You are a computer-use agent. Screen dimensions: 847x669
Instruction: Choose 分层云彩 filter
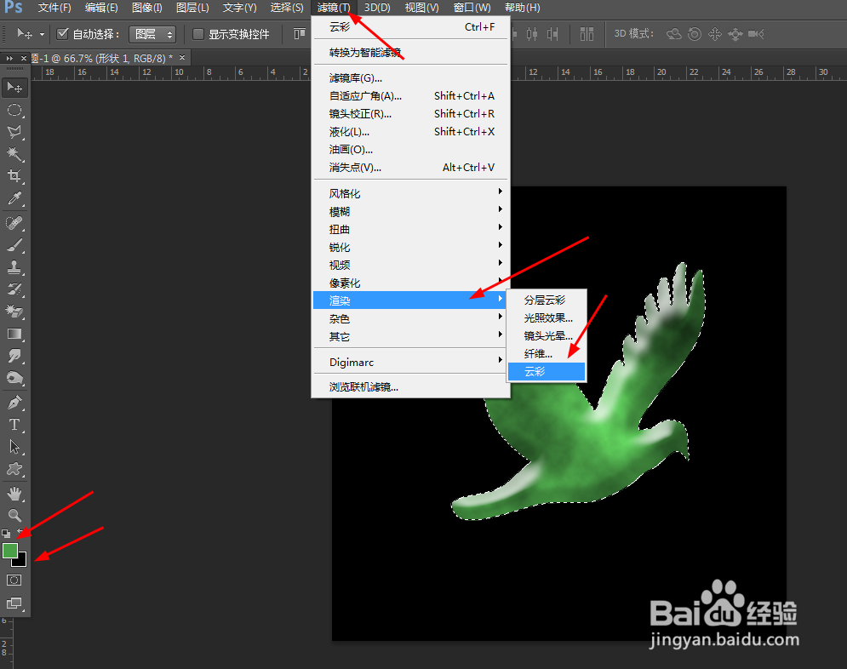547,300
